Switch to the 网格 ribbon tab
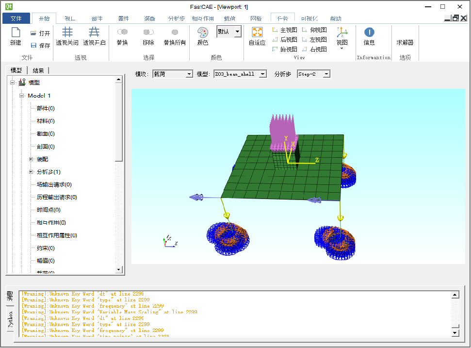 point(256,18)
